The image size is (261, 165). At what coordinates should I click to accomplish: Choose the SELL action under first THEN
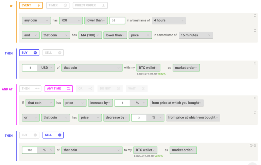(53, 53)
